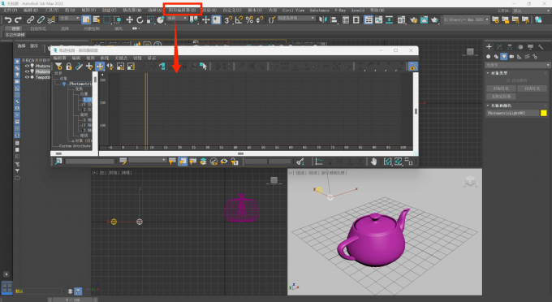Click the Filters funnel icon in Track View
Viewport: 552px width, 302px height.
(58, 67)
